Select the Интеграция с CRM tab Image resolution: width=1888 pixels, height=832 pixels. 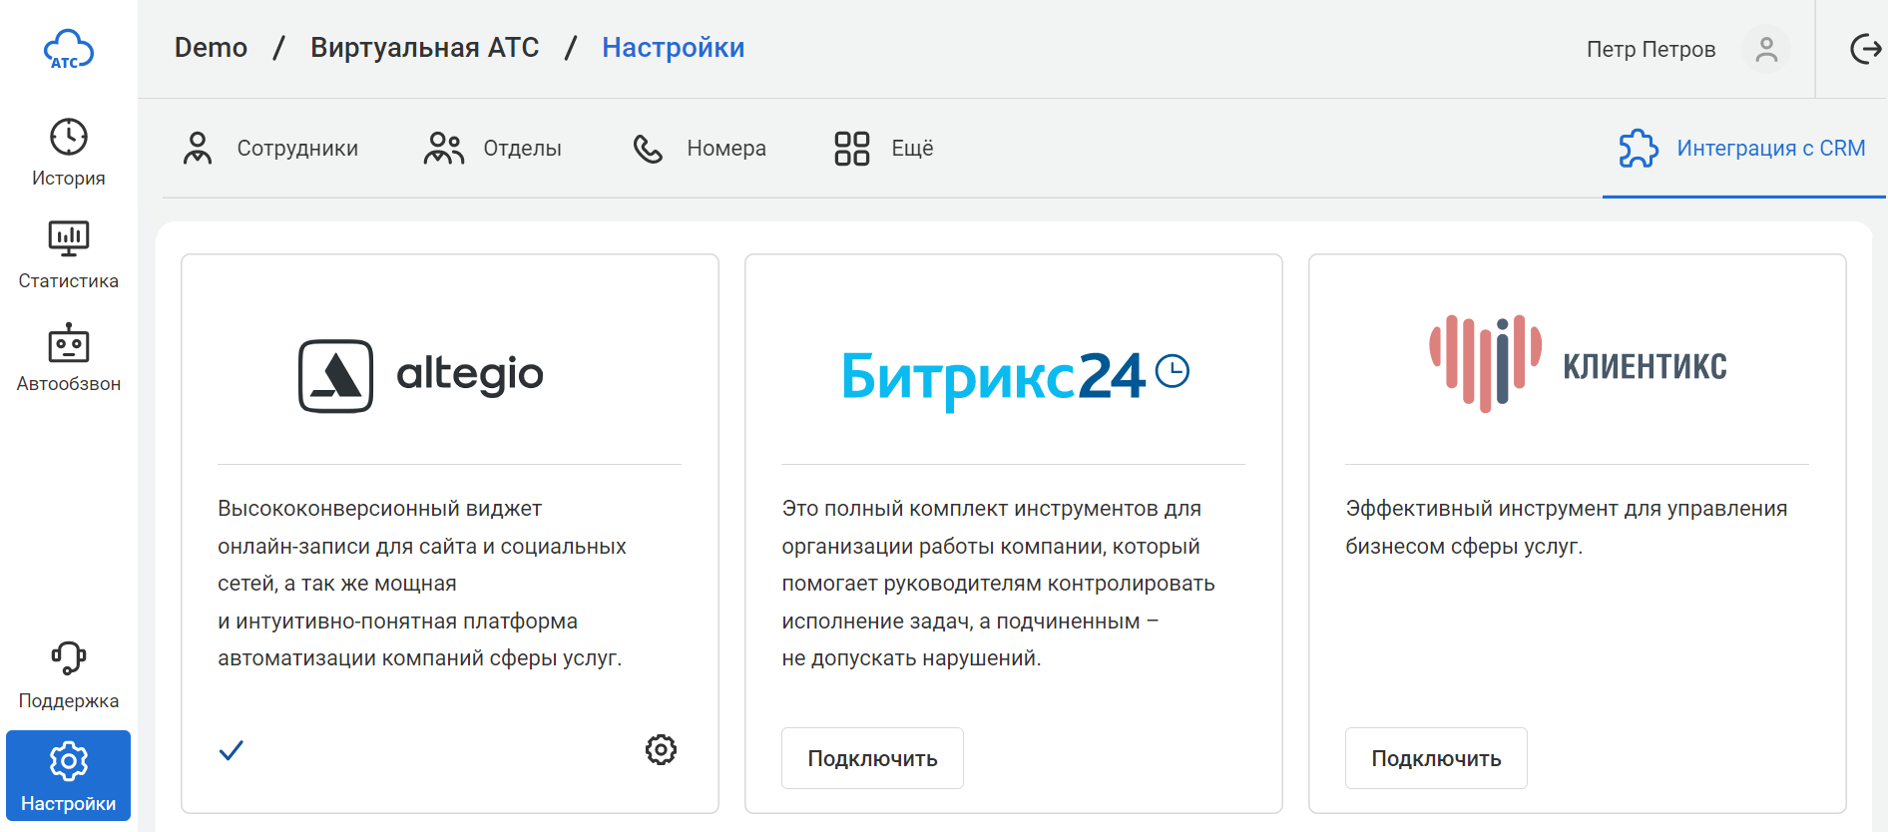(x=1742, y=149)
